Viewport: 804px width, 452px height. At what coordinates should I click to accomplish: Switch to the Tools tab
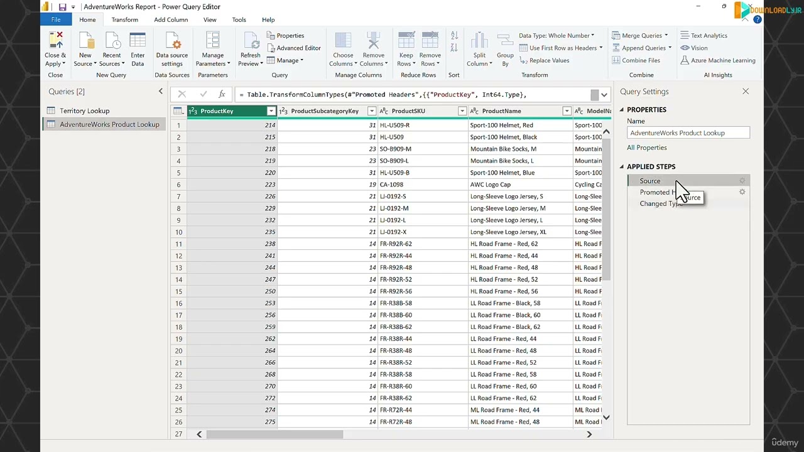click(239, 19)
